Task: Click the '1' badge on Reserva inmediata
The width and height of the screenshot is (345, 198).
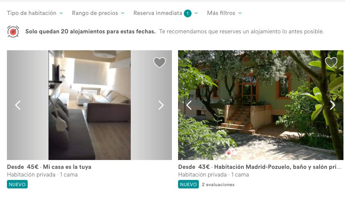Action: pos(188,13)
